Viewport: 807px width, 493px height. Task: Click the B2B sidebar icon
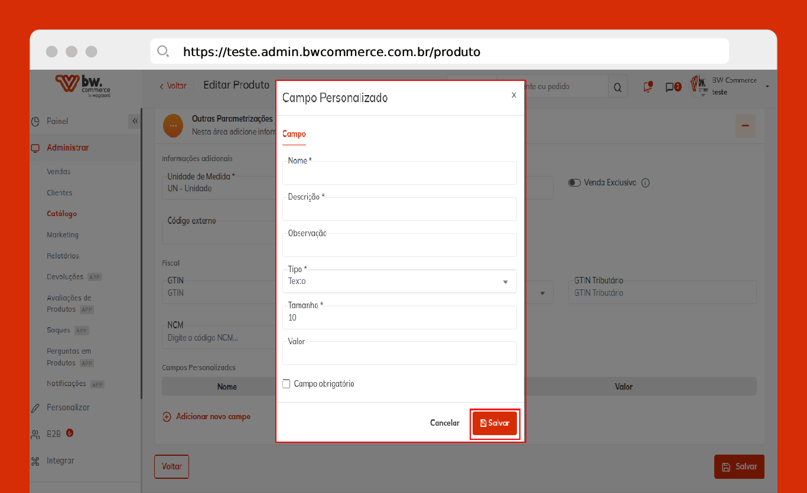point(35,434)
